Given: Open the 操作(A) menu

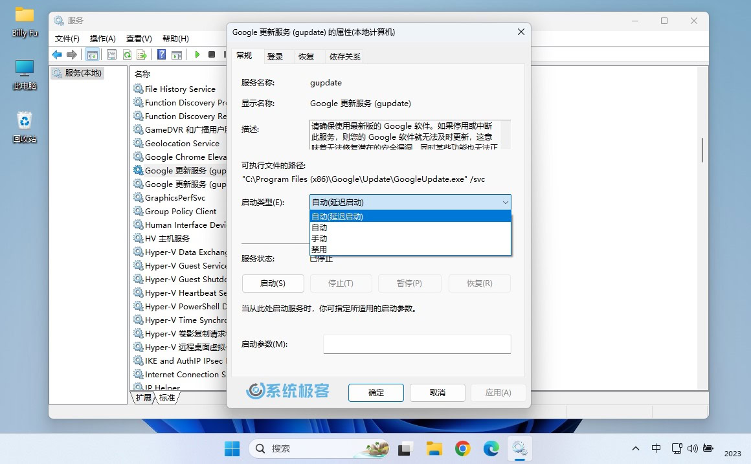Looking at the screenshot, I should (102, 39).
